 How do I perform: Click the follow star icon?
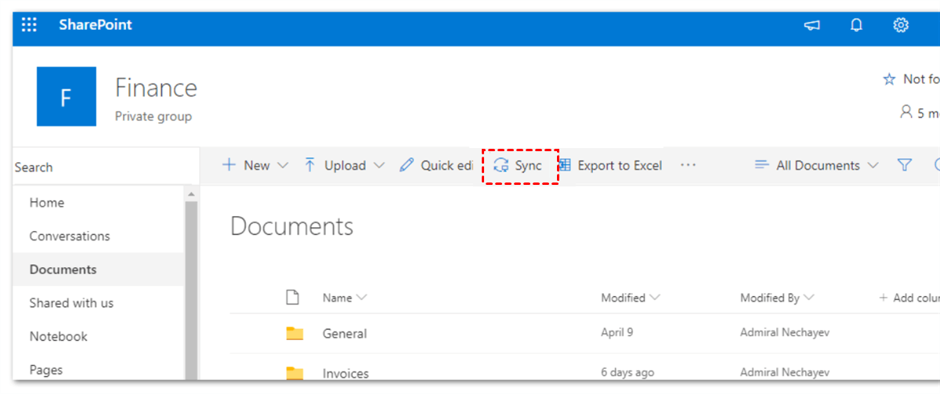889,79
